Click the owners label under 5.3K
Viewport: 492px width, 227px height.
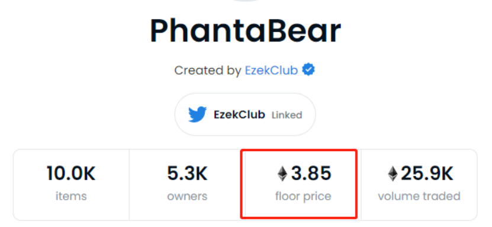(x=187, y=197)
